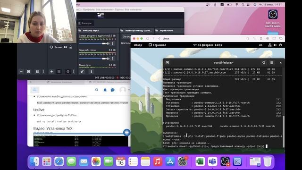Add a new scene in OBS scenes panel
This screenshot has width=302, height=170.
click(21, 71)
